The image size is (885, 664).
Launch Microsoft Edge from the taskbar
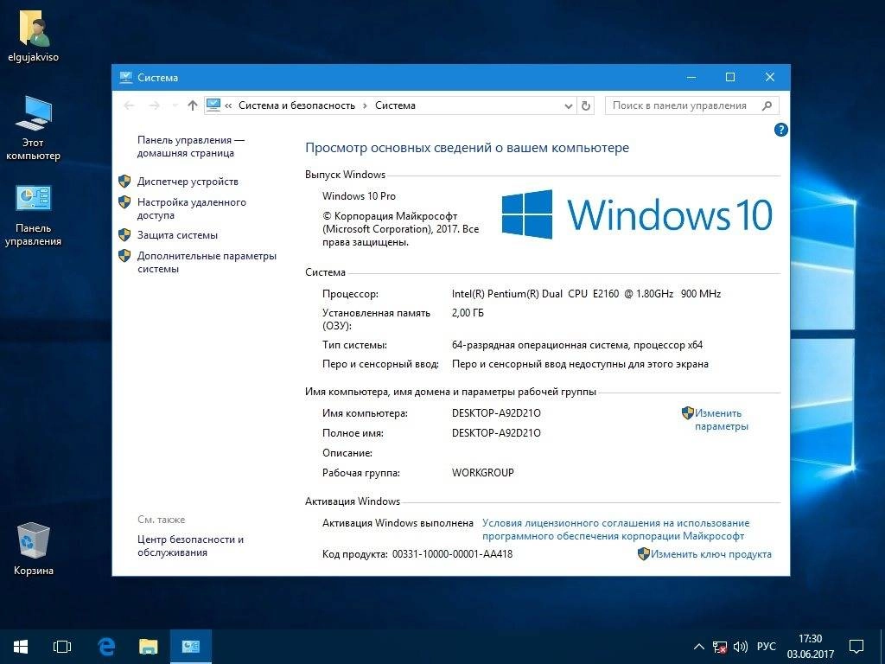tap(105, 647)
